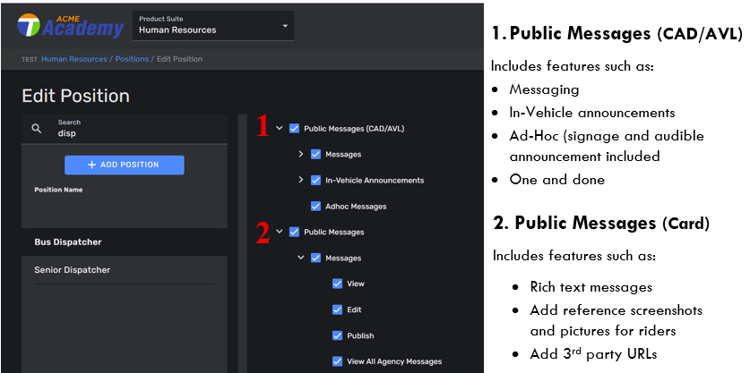
Task: Toggle the Publish permission checkbox
Action: click(x=337, y=335)
